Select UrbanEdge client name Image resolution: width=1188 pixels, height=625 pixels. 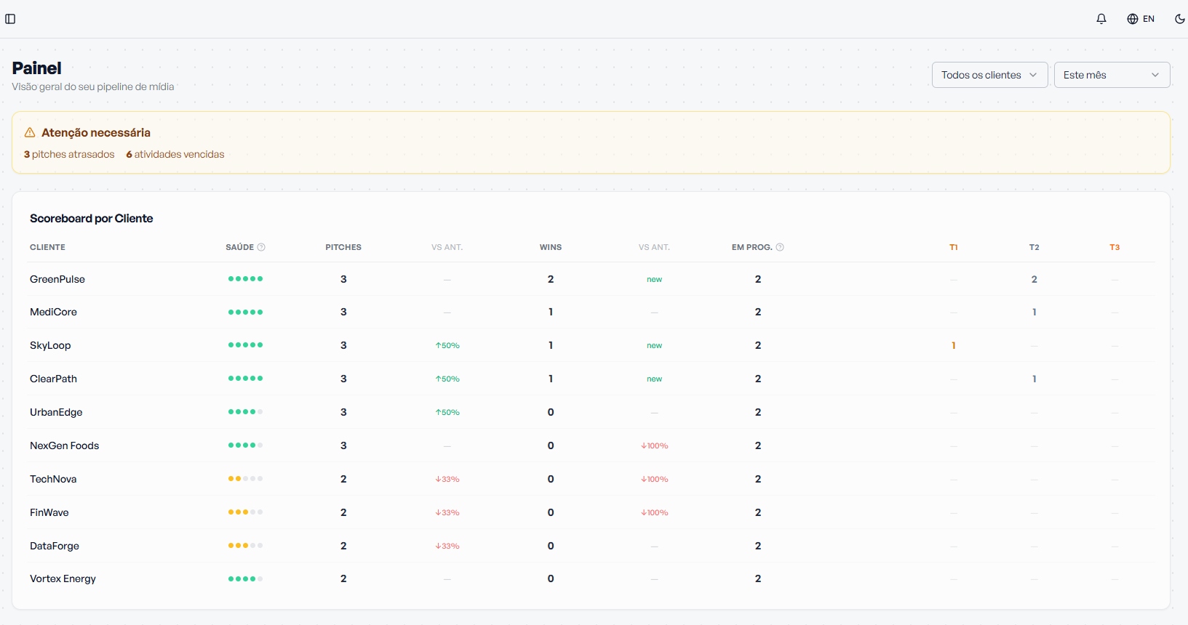pyautogui.click(x=56, y=412)
